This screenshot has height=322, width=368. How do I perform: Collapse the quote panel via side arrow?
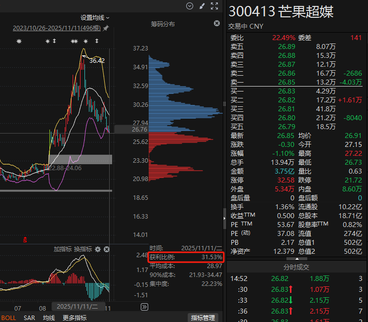pos(225,218)
